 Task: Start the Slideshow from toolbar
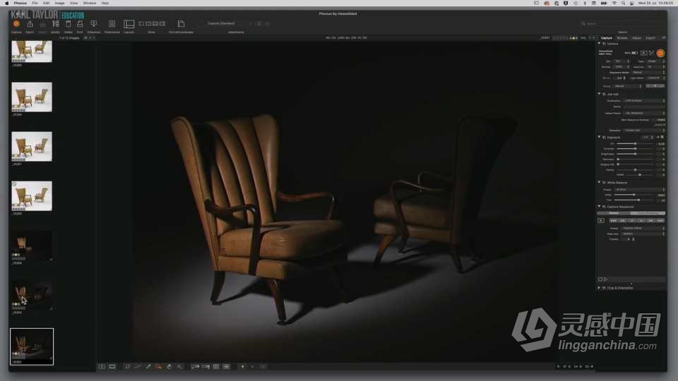point(94,24)
